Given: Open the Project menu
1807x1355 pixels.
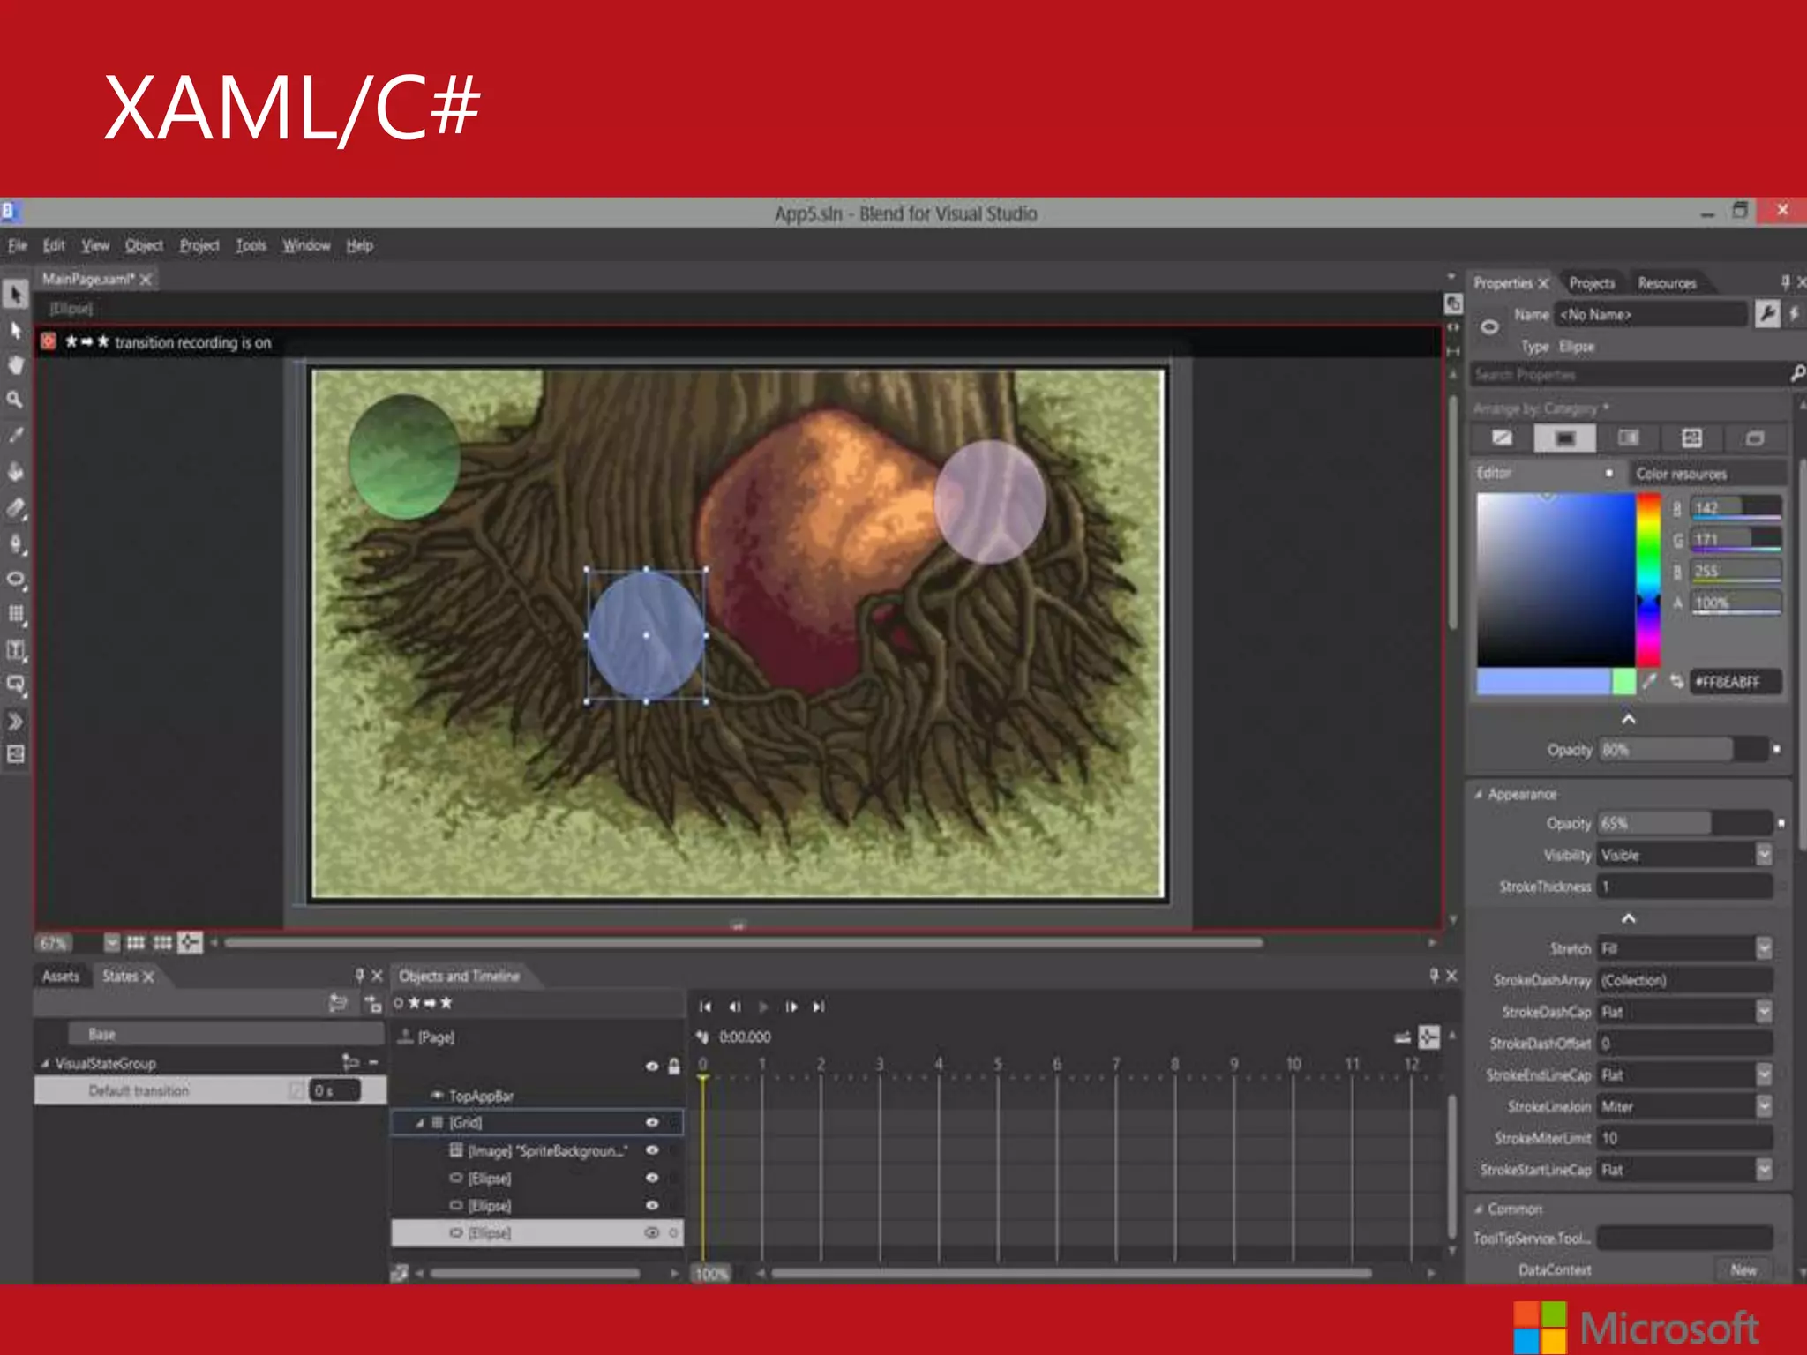Looking at the screenshot, I should 199,245.
